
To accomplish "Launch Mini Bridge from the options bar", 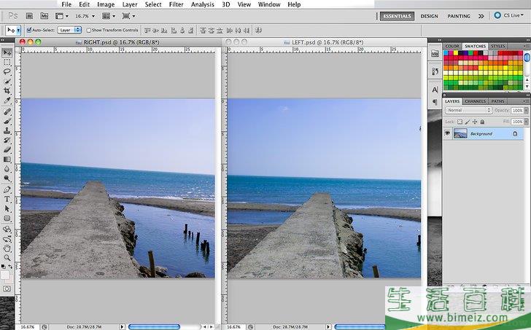I will [44, 15].
